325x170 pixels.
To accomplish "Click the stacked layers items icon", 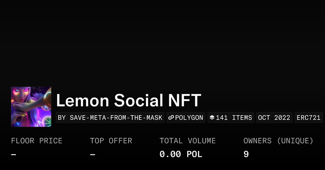I will (x=212, y=118).
